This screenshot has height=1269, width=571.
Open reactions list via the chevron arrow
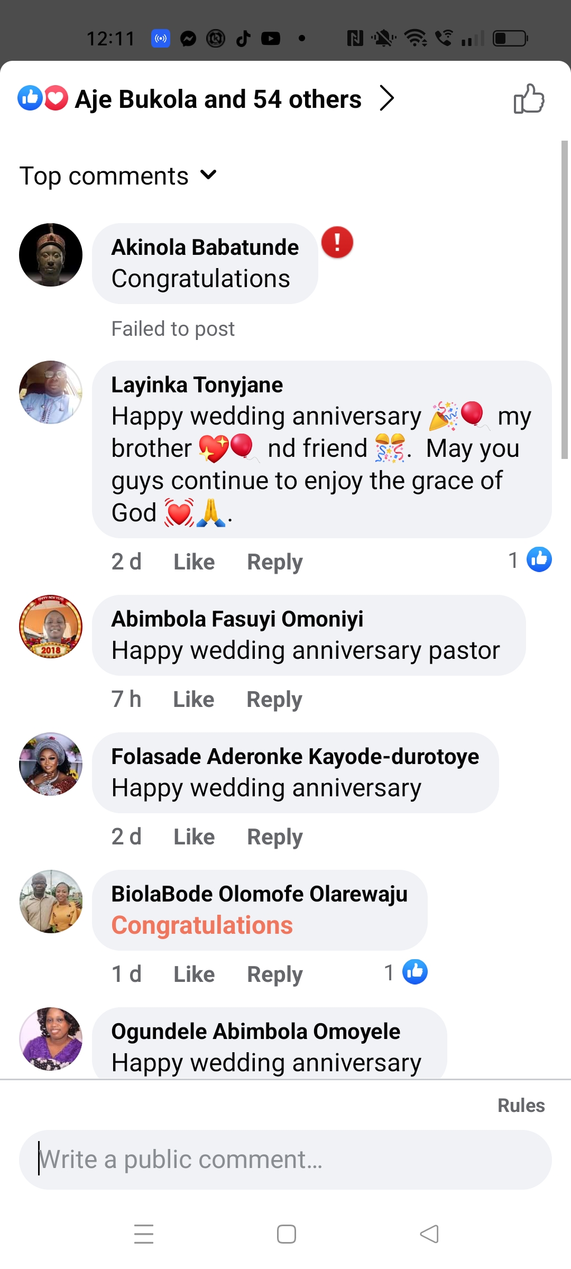(387, 98)
